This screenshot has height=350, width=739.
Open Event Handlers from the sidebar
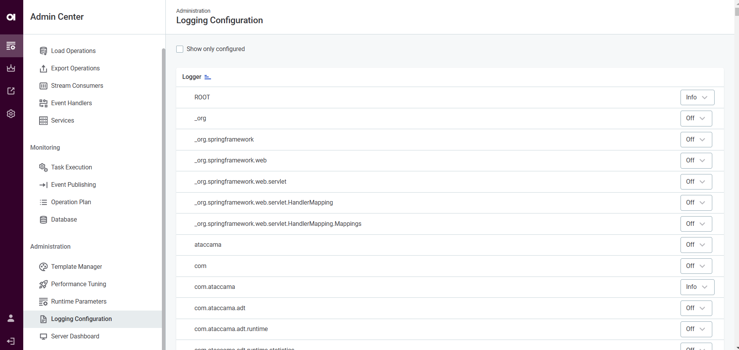coord(71,103)
